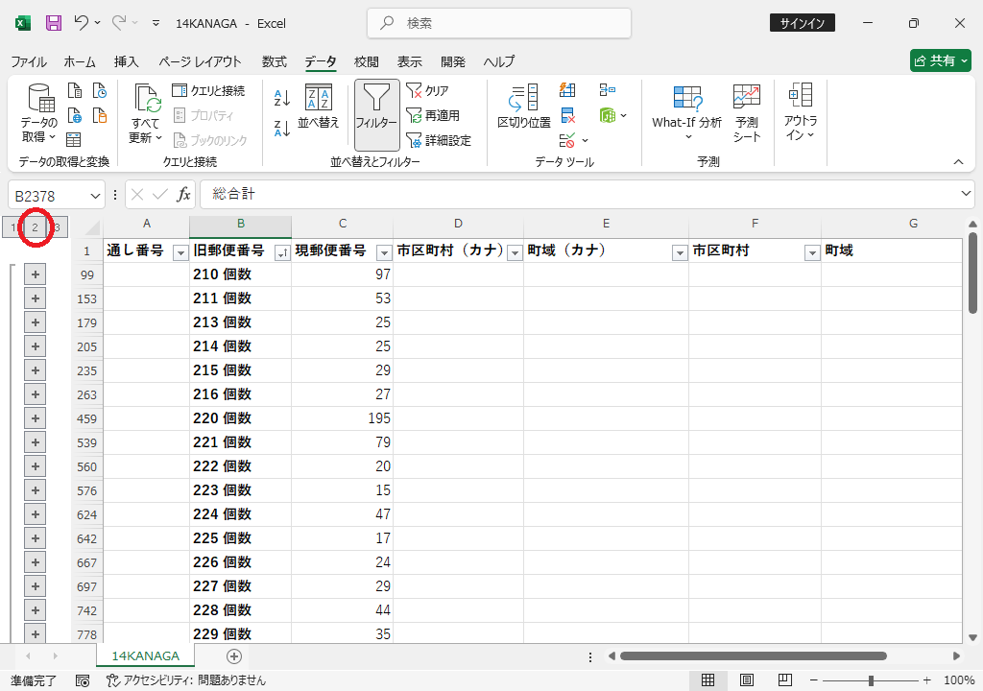Click the zoom out minus button
This screenshot has width=983, height=691.
click(x=814, y=680)
